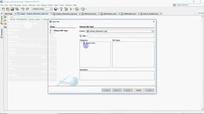Close the Start Page tab

click(x=15, y=14)
